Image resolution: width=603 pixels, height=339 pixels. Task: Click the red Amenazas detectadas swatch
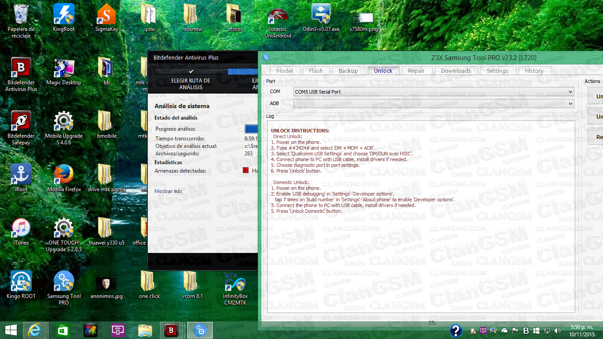click(x=246, y=170)
